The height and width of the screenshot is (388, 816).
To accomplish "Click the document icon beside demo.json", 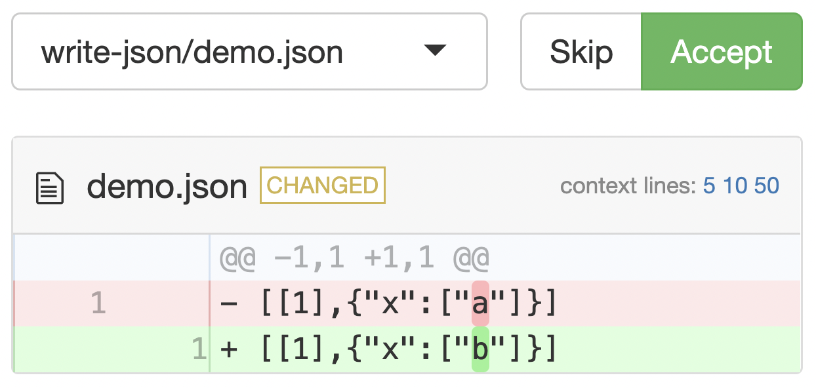I will point(49,188).
